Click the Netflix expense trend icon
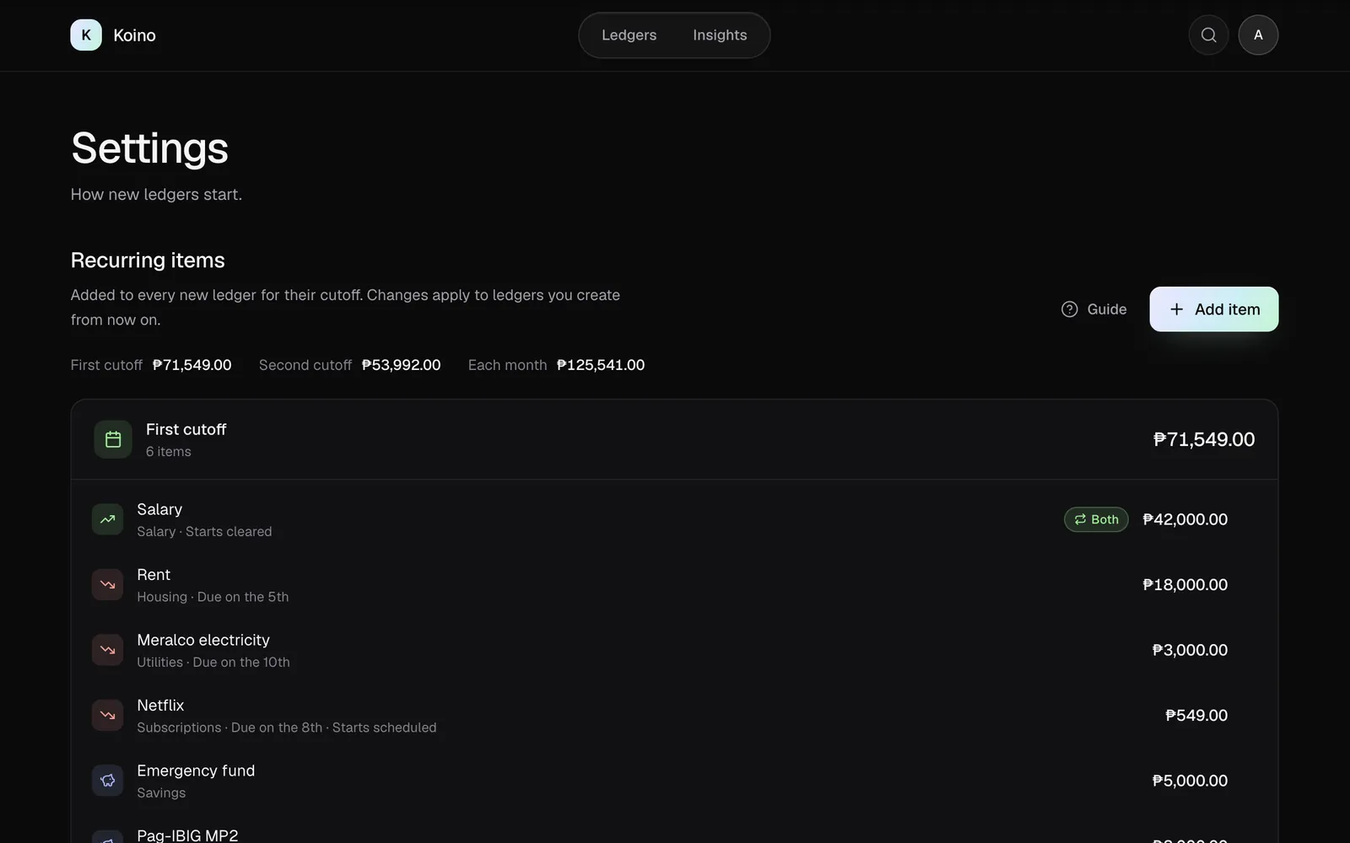 tap(107, 716)
